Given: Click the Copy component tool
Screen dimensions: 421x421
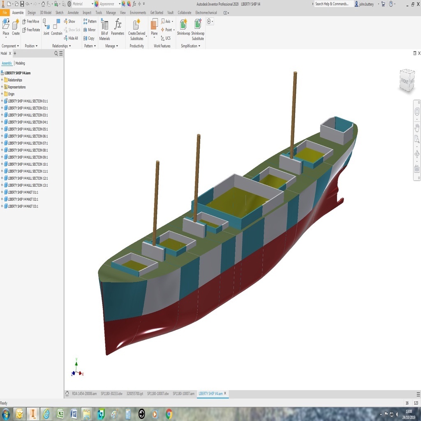Looking at the screenshot, I should click(x=89, y=38).
